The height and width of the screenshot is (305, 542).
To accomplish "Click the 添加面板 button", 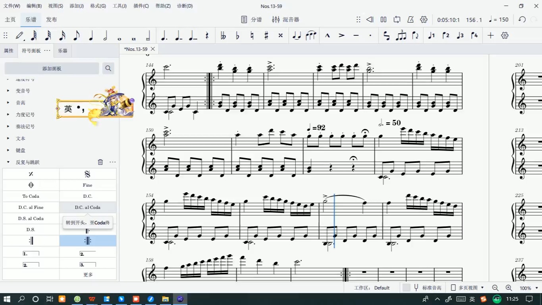I will (x=52, y=68).
